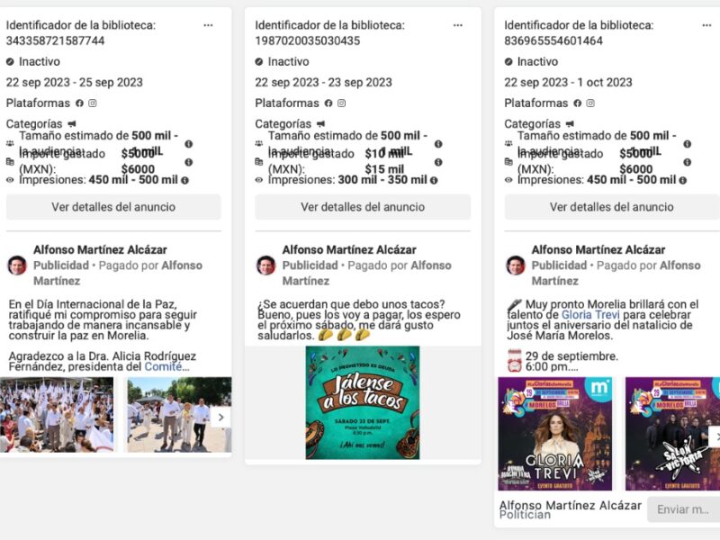720x540 pixels.
Task: Open options menu for ad 343358721587744
Action: [208, 25]
